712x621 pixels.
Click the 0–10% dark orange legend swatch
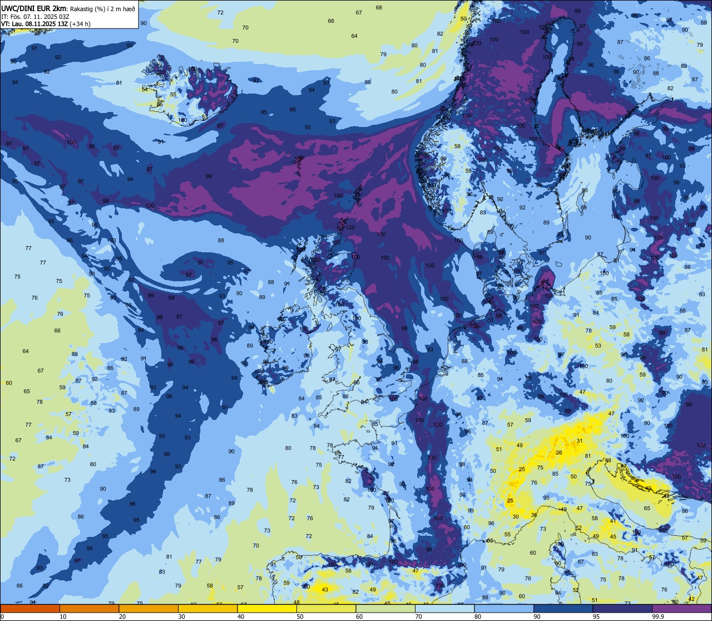point(30,609)
